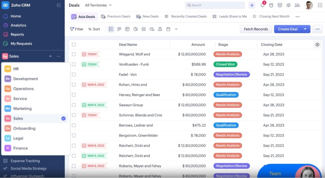Click the Fetch Records button
The height and width of the screenshot is (178, 325).
[x=256, y=29]
